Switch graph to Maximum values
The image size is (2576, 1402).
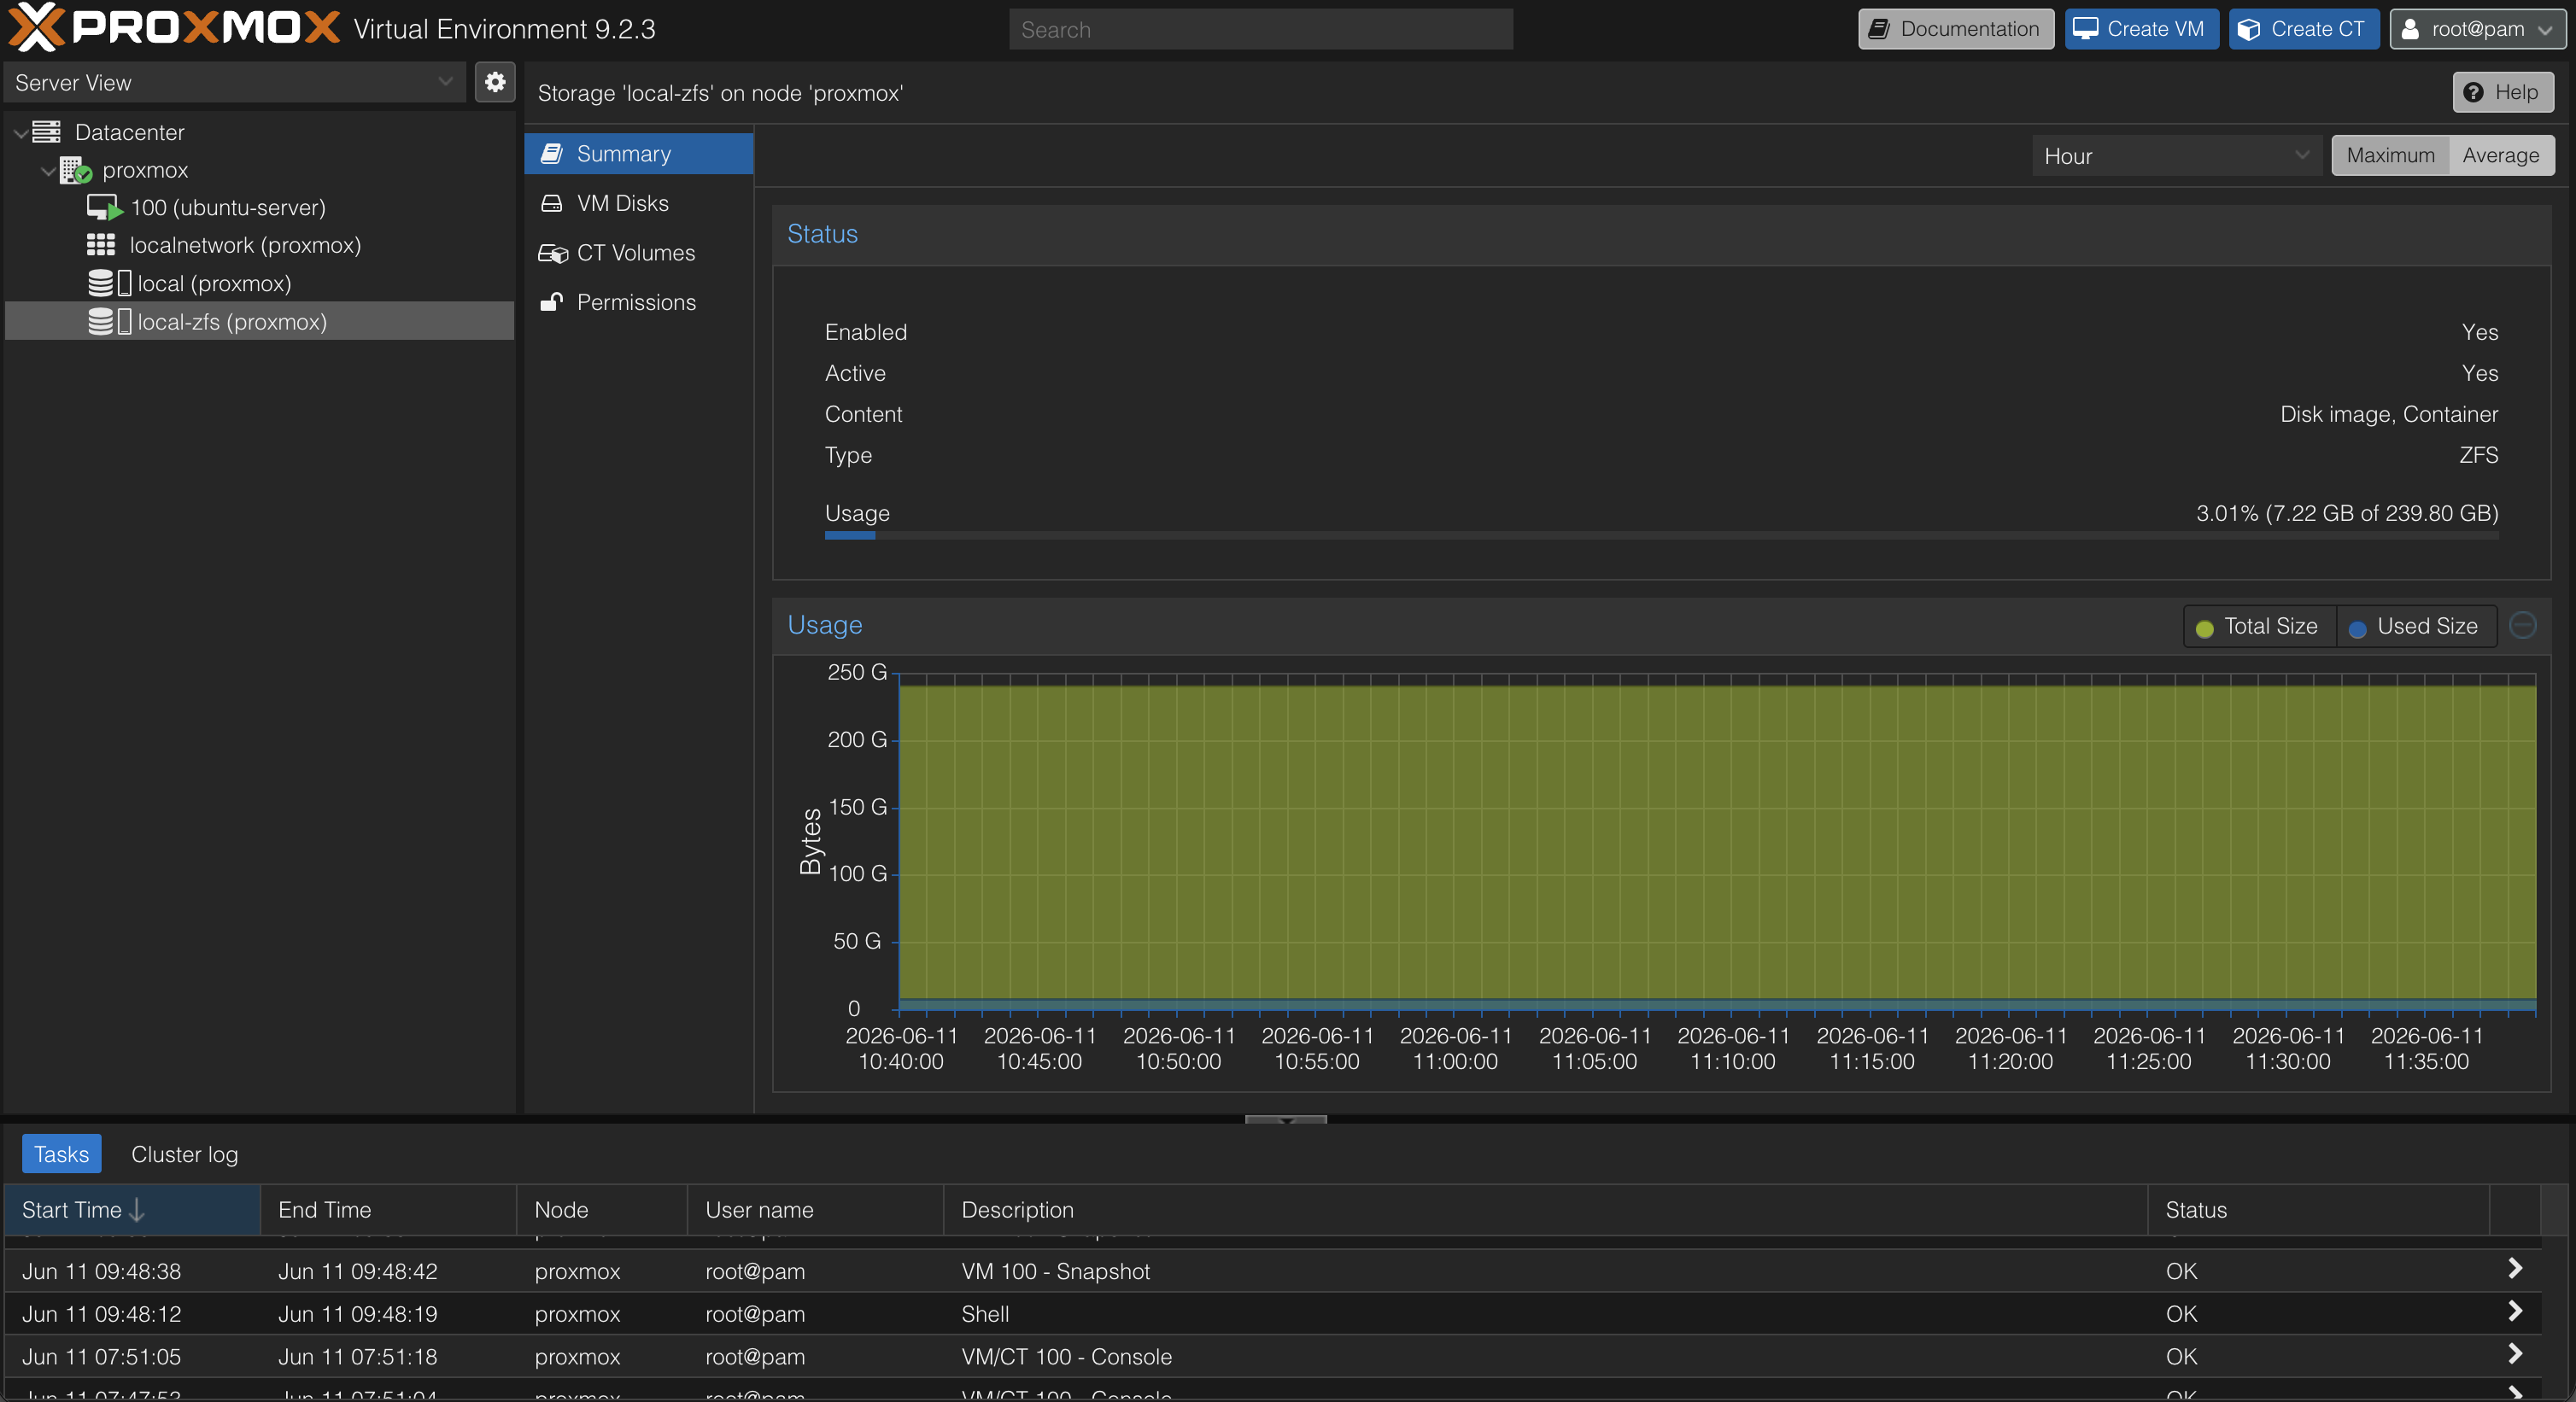click(x=2390, y=155)
